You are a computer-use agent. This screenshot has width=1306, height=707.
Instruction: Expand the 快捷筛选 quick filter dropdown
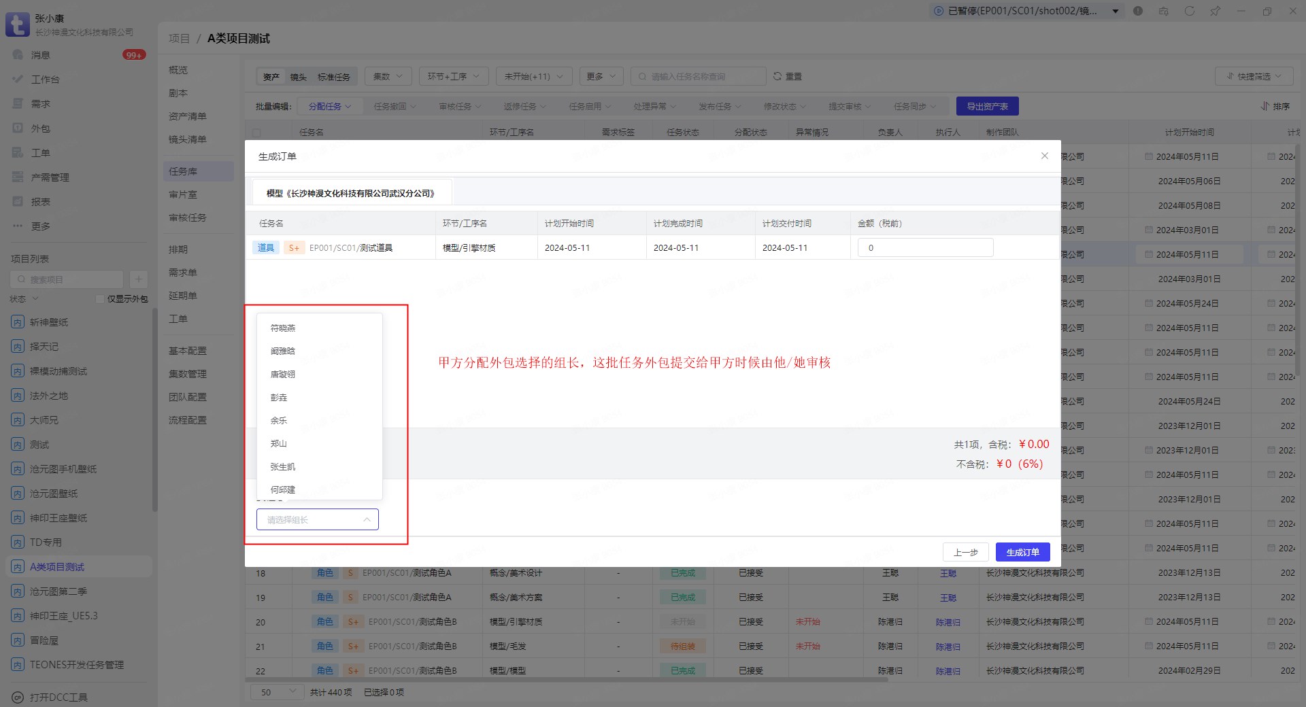coord(1254,77)
